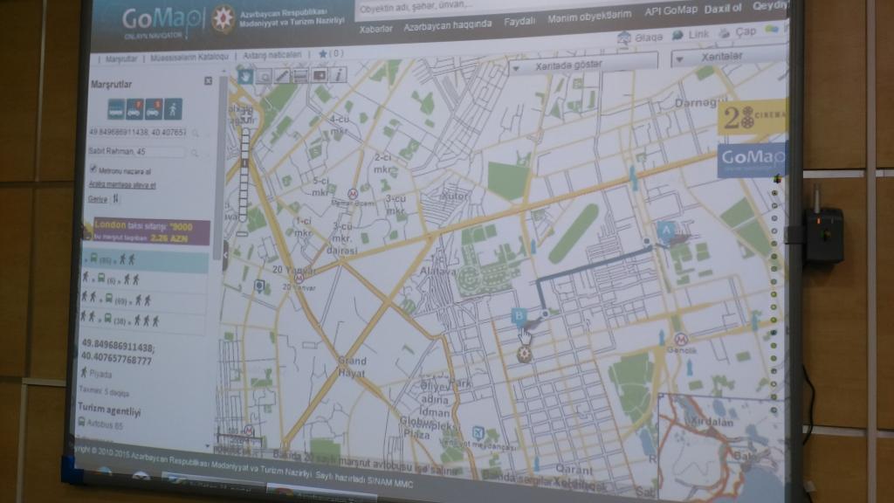Click the info 'i' map tool
The image size is (894, 503).
[x=338, y=74]
